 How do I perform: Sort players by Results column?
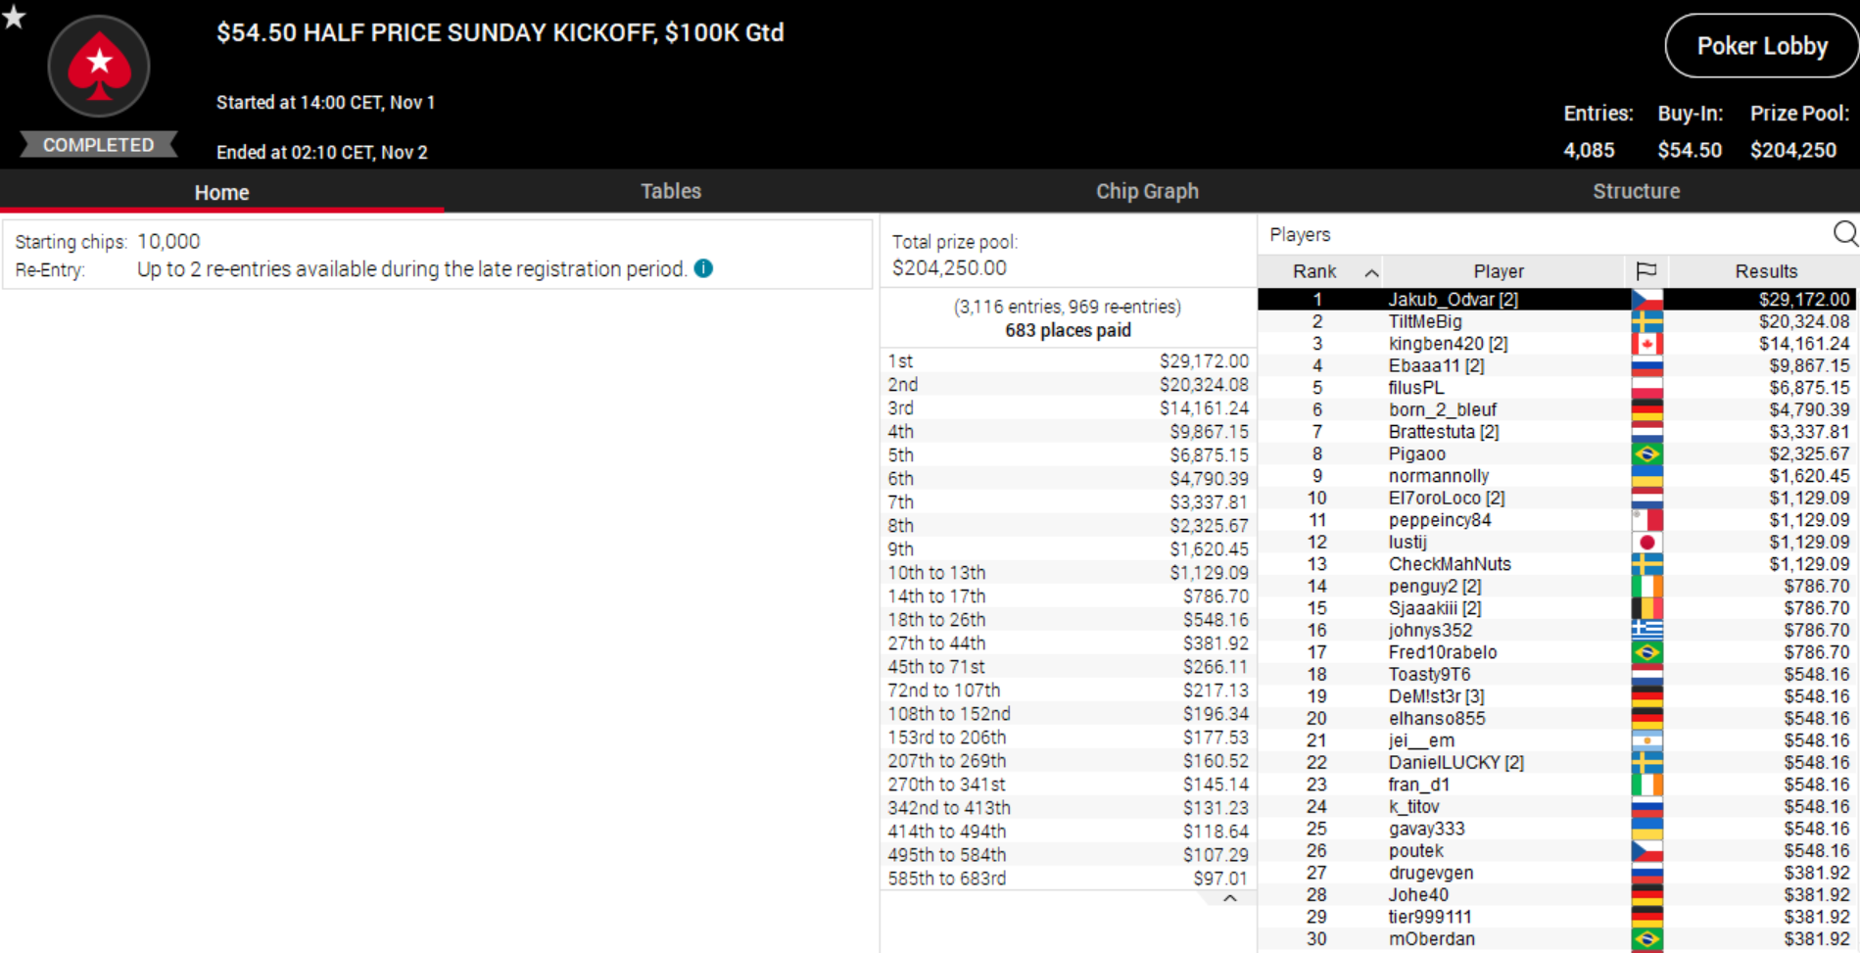click(x=1765, y=271)
